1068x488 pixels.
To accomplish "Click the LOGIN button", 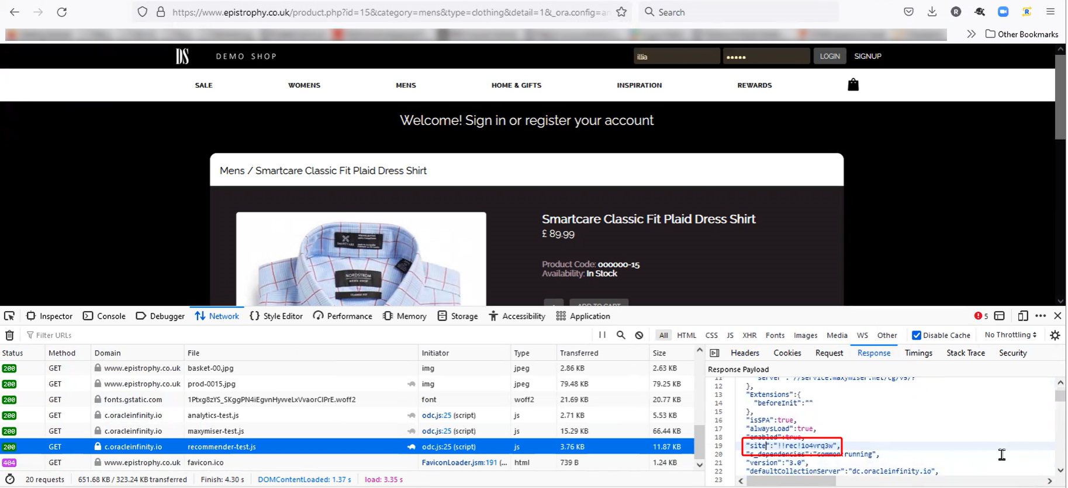I will [829, 56].
